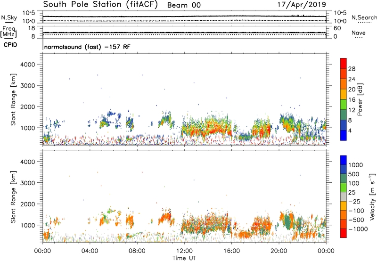This screenshot has height=261, width=377.
Task: Click the '16' tick on the power colorbar
Action: click(352, 99)
